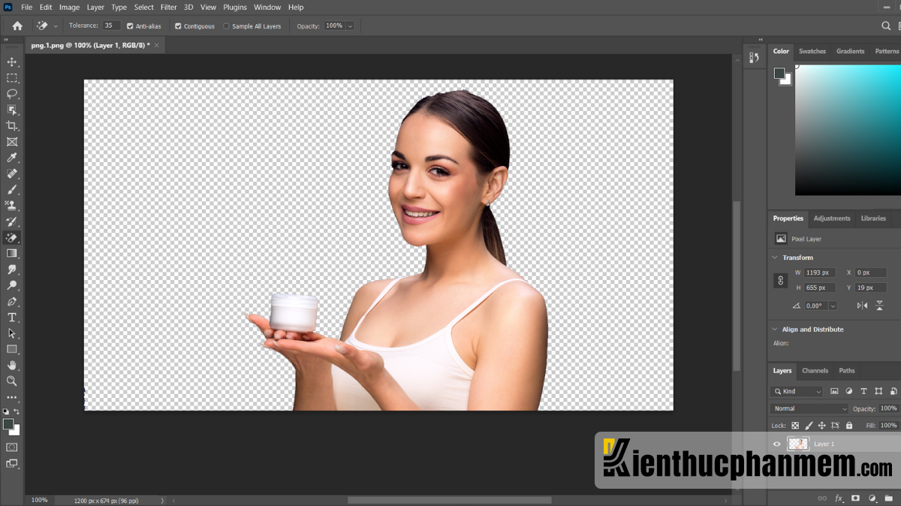Viewport: 901px width, 506px height.
Task: Click the flip vertical icon in Transform
Action: point(880,306)
